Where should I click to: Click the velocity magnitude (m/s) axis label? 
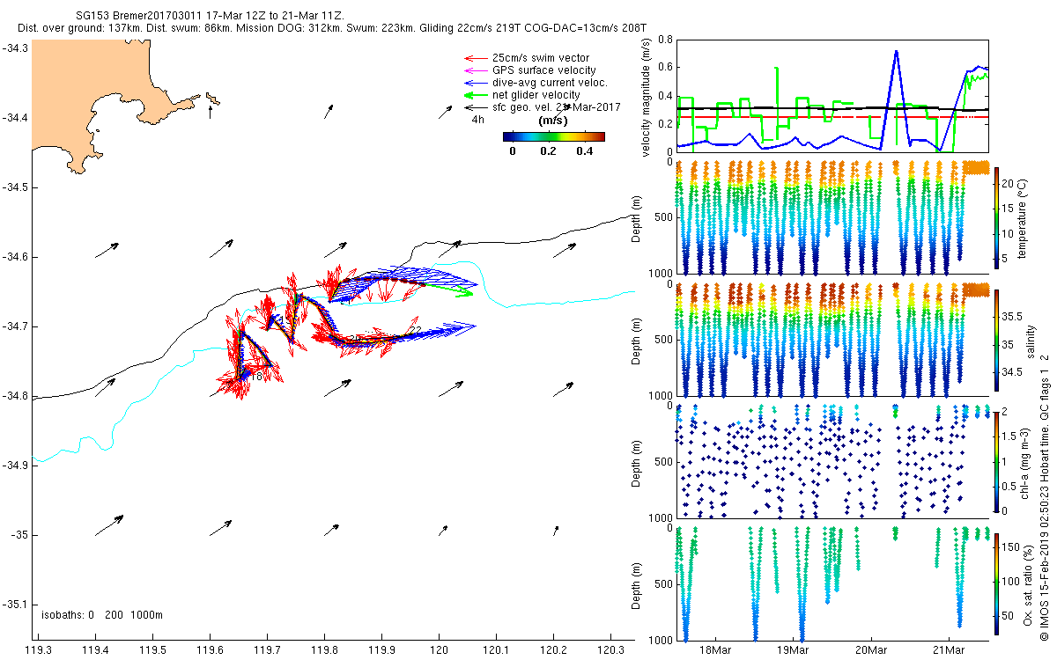pyautogui.click(x=647, y=97)
